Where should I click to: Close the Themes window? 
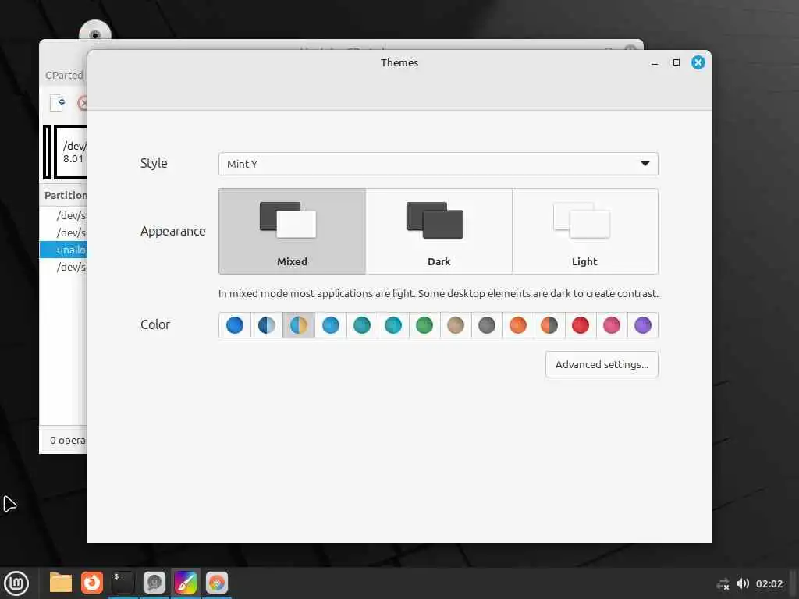click(698, 62)
